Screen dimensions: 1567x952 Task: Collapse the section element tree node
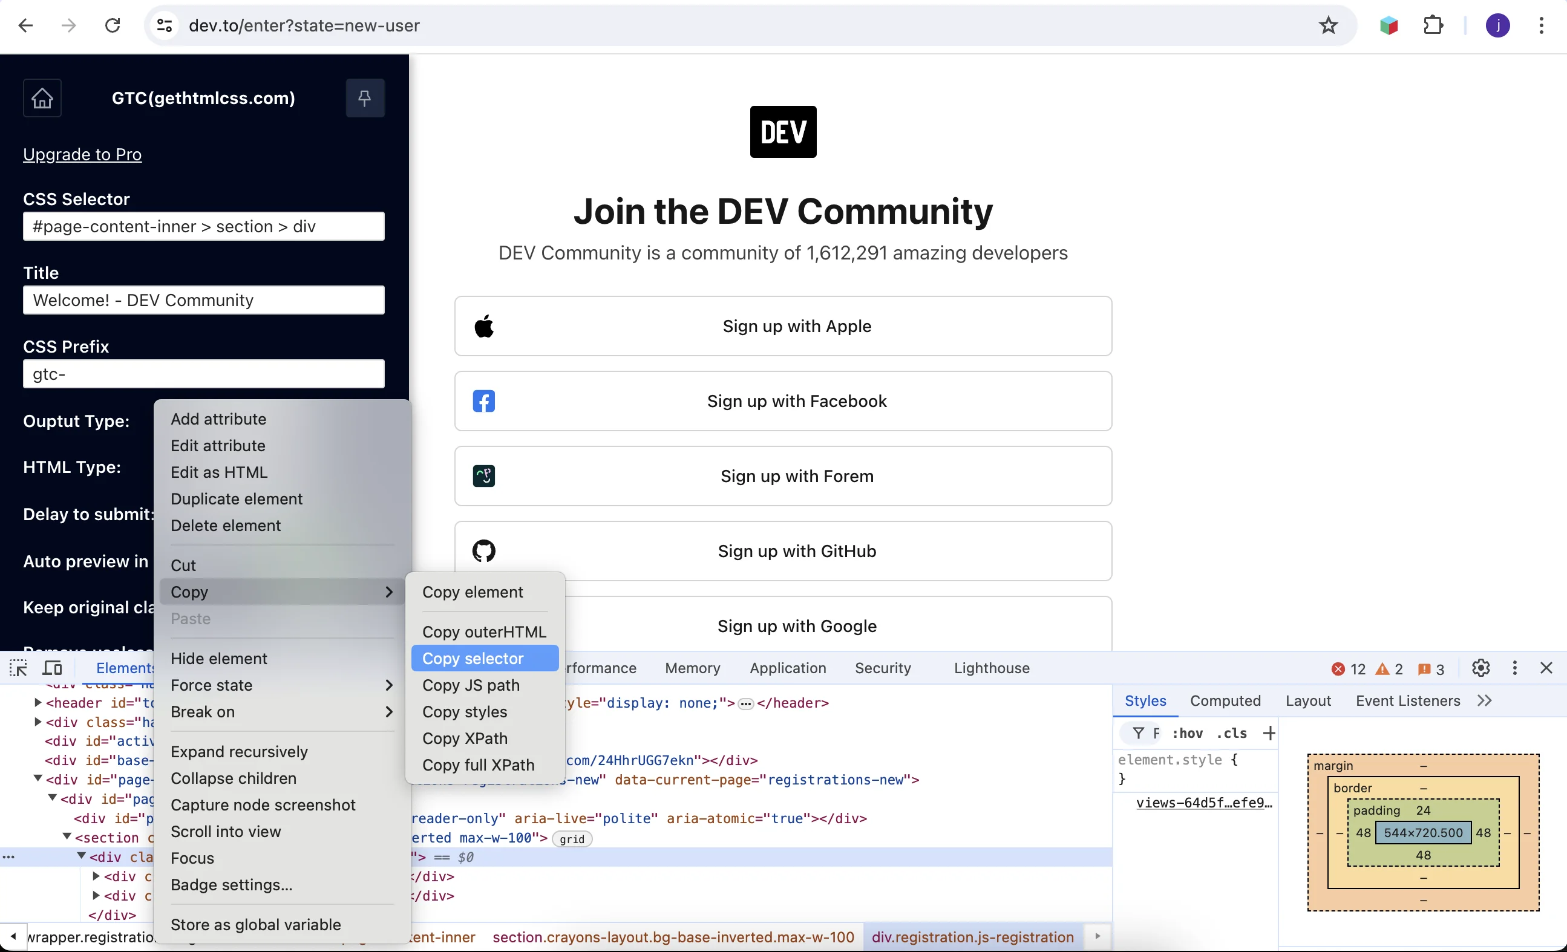(67, 838)
